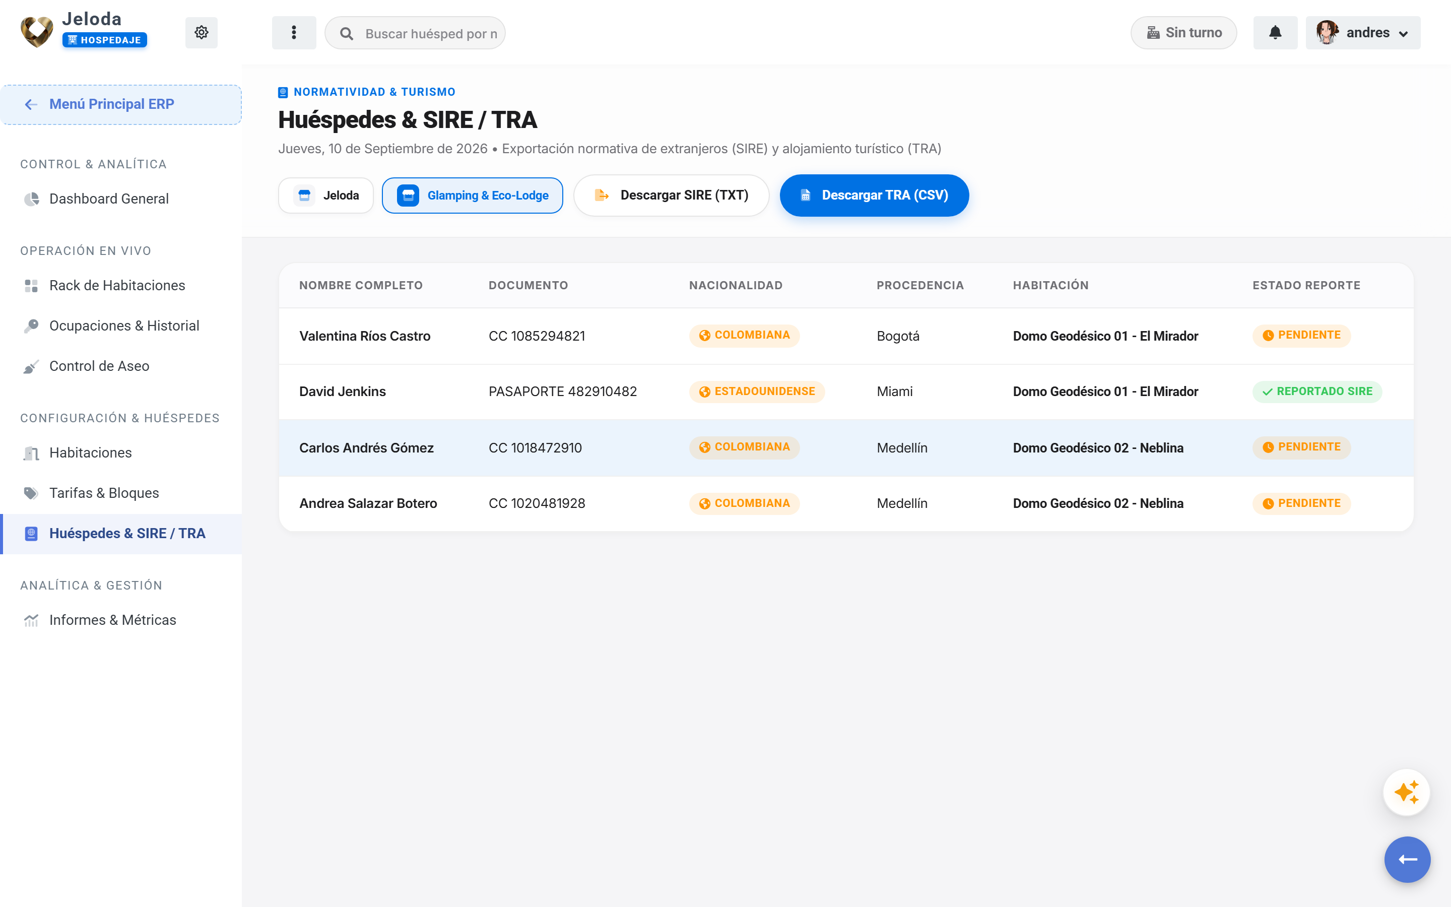Click the search magnifier icon
This screenshot has height=907, width=1451.
[347, 34]
